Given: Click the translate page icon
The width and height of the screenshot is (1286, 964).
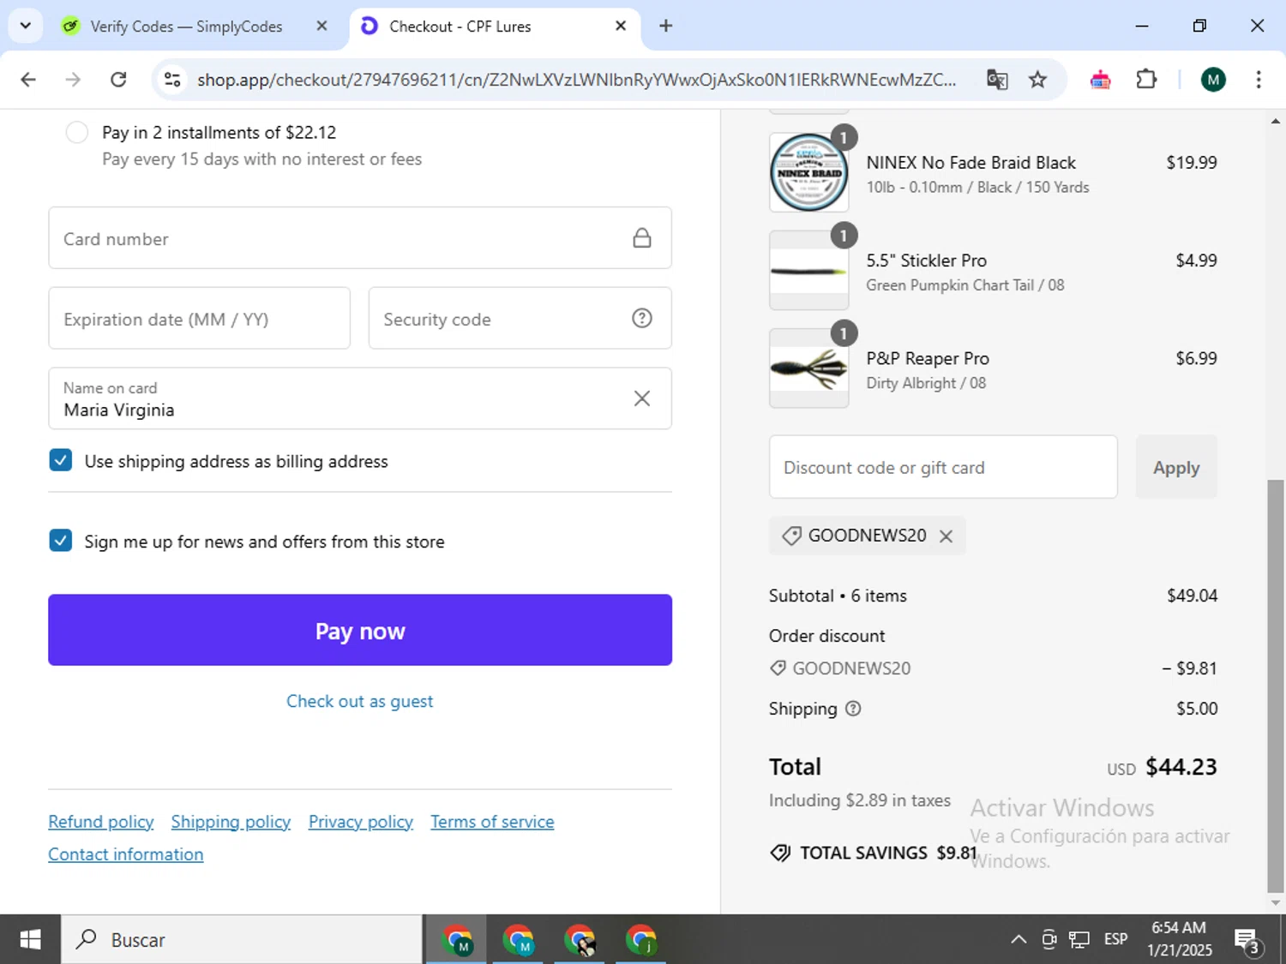Looking at the screenshot, I should pyautogui.click(x=997, y=80).
